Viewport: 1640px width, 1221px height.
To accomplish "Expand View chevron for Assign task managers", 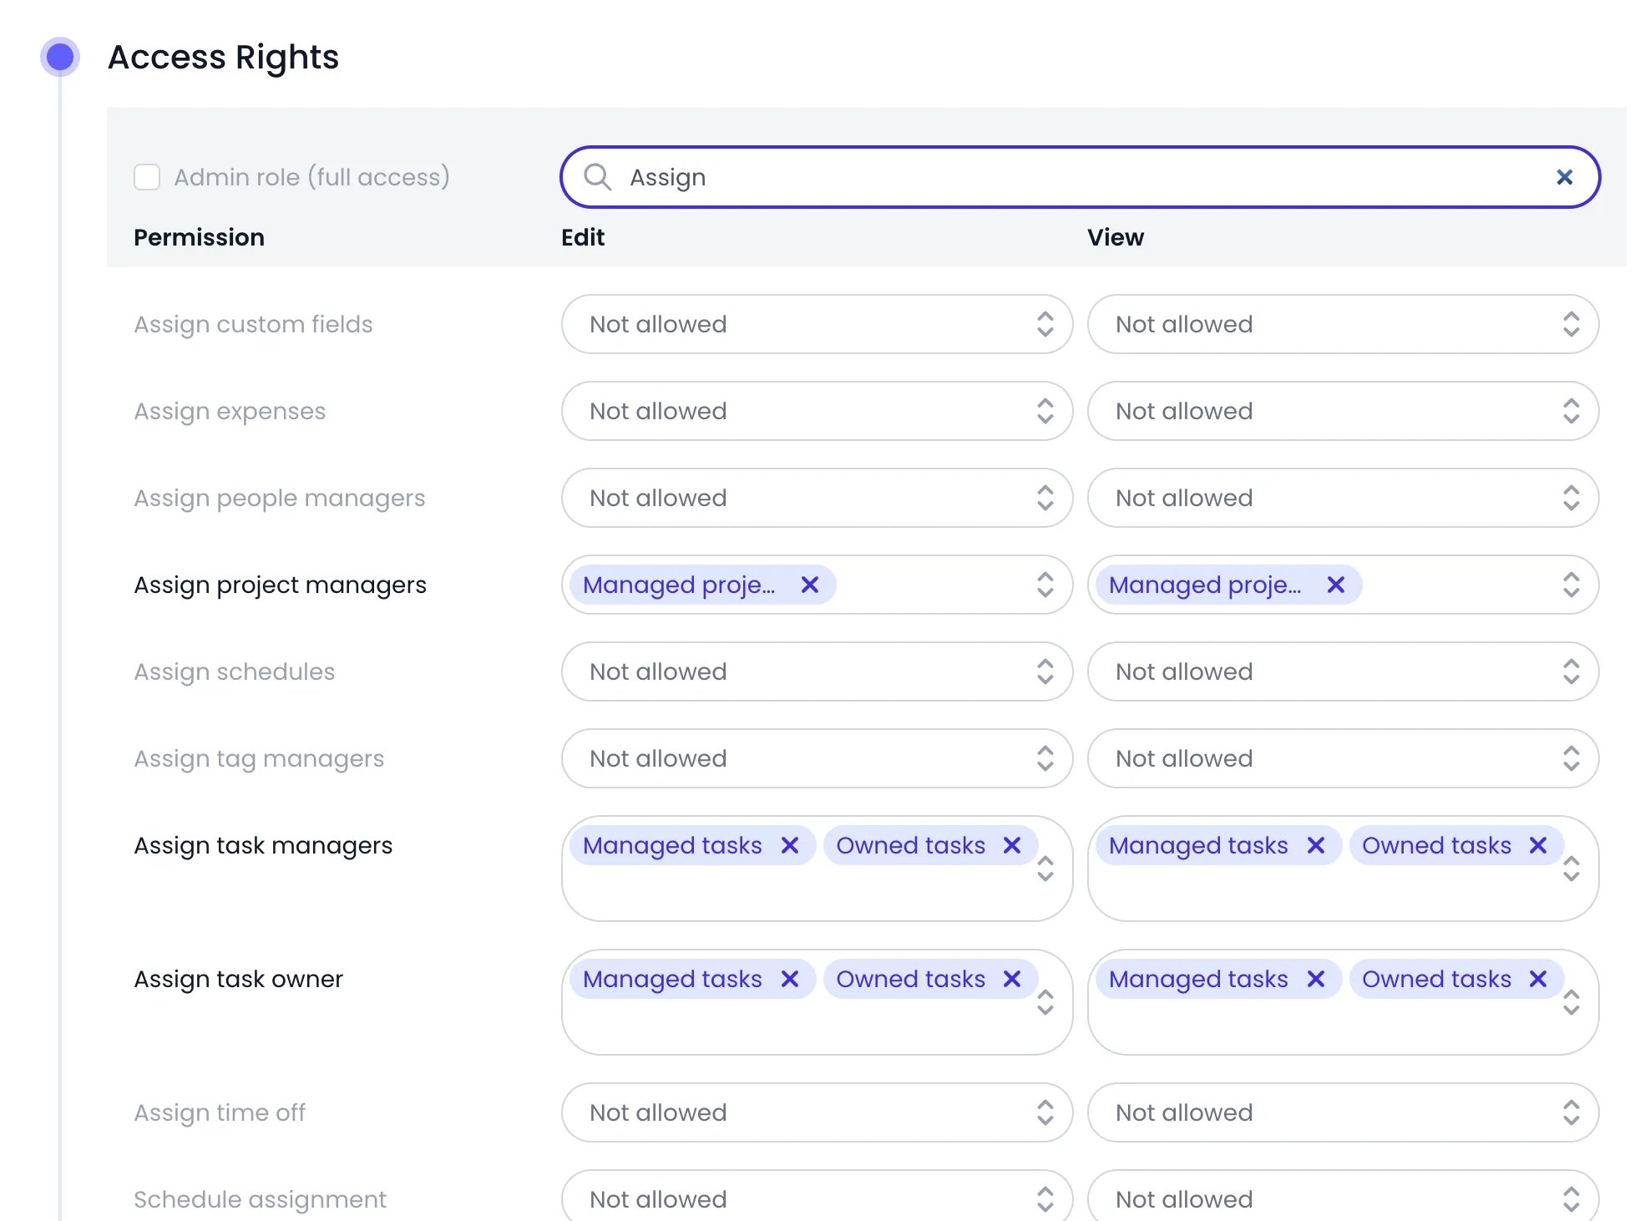I will pyautogui.click(x=1571, y=869).
